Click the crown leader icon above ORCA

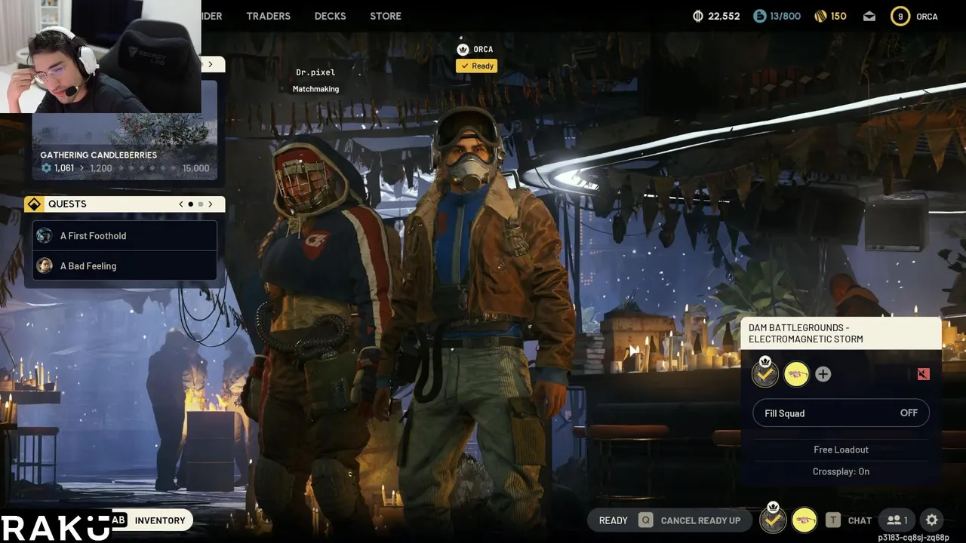(463, 49)
